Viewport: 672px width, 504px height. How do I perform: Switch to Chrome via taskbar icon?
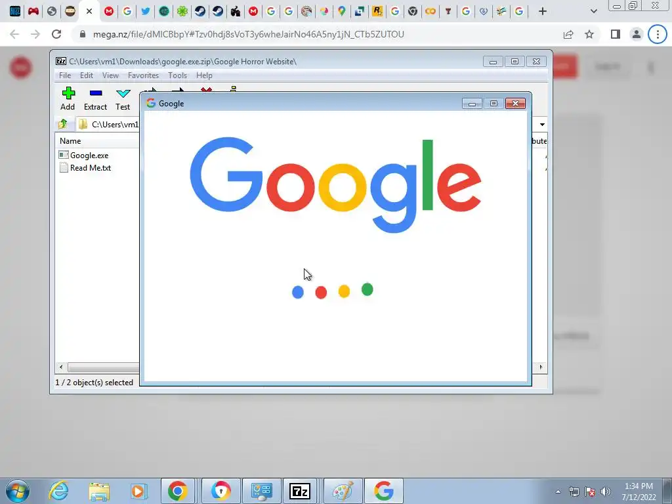click(x=177, y=491)
